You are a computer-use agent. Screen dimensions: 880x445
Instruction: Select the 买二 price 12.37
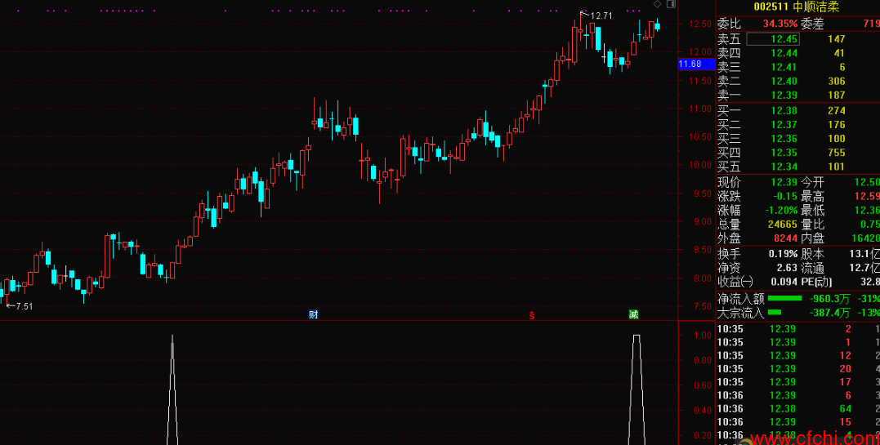[784, 125]
